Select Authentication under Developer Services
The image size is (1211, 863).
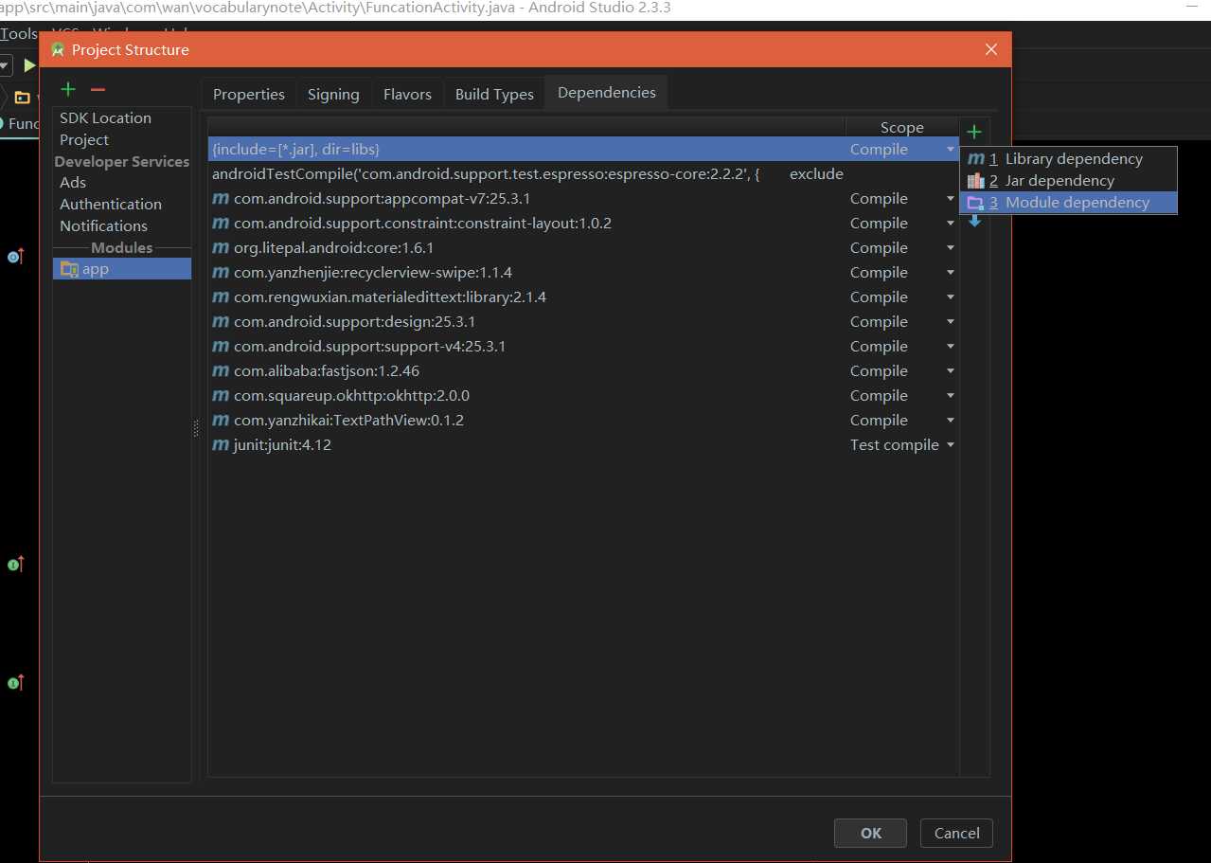click(x=111, y=205)
